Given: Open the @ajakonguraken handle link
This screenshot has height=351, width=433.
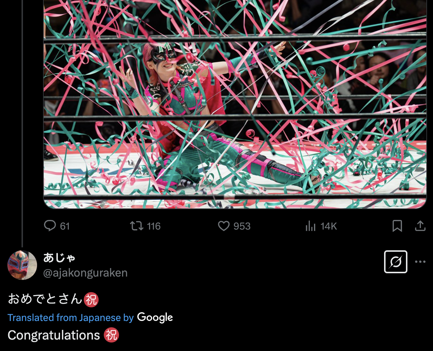Looking at the screenshot, I should coord(85,273).
